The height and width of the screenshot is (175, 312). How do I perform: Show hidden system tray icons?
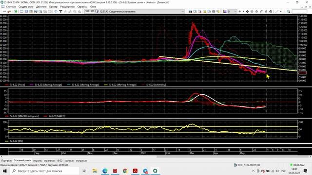[x=253, y=171]
